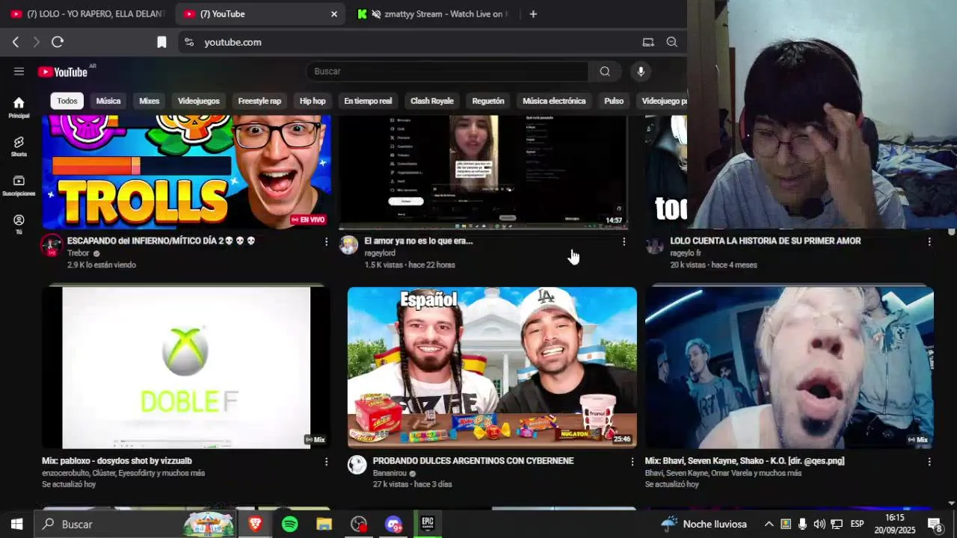Open Bananirou channel name link
The width and height of the screenshot is (957, 538).
(390, 473)
